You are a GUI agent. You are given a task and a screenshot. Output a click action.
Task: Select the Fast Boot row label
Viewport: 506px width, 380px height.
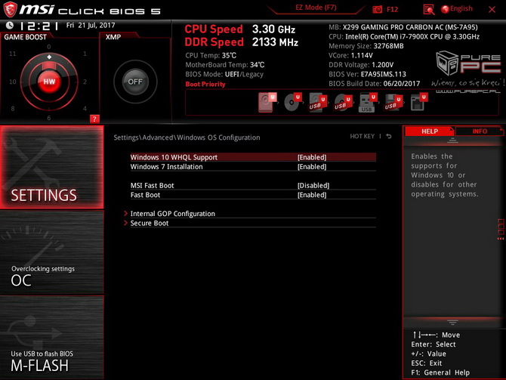click(145, 195)
